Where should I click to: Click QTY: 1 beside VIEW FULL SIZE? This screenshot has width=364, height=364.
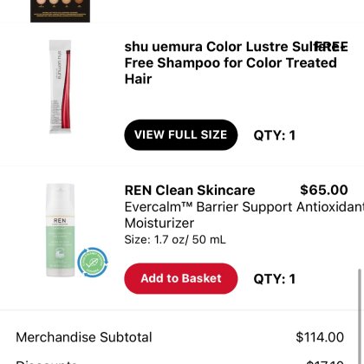(x=275, y=135)
